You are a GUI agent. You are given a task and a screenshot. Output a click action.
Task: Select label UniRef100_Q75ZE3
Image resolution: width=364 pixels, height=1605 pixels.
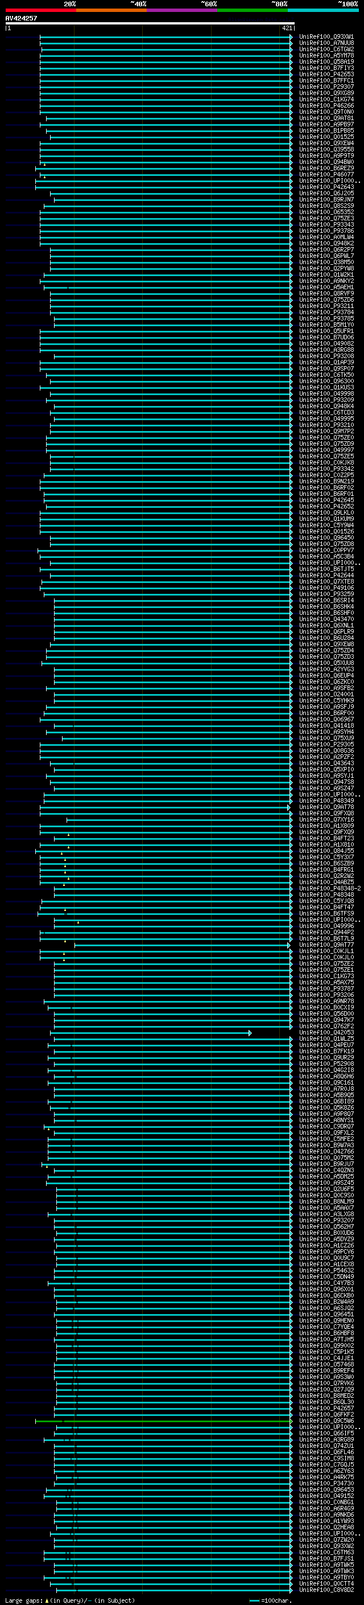click(326, 218)
